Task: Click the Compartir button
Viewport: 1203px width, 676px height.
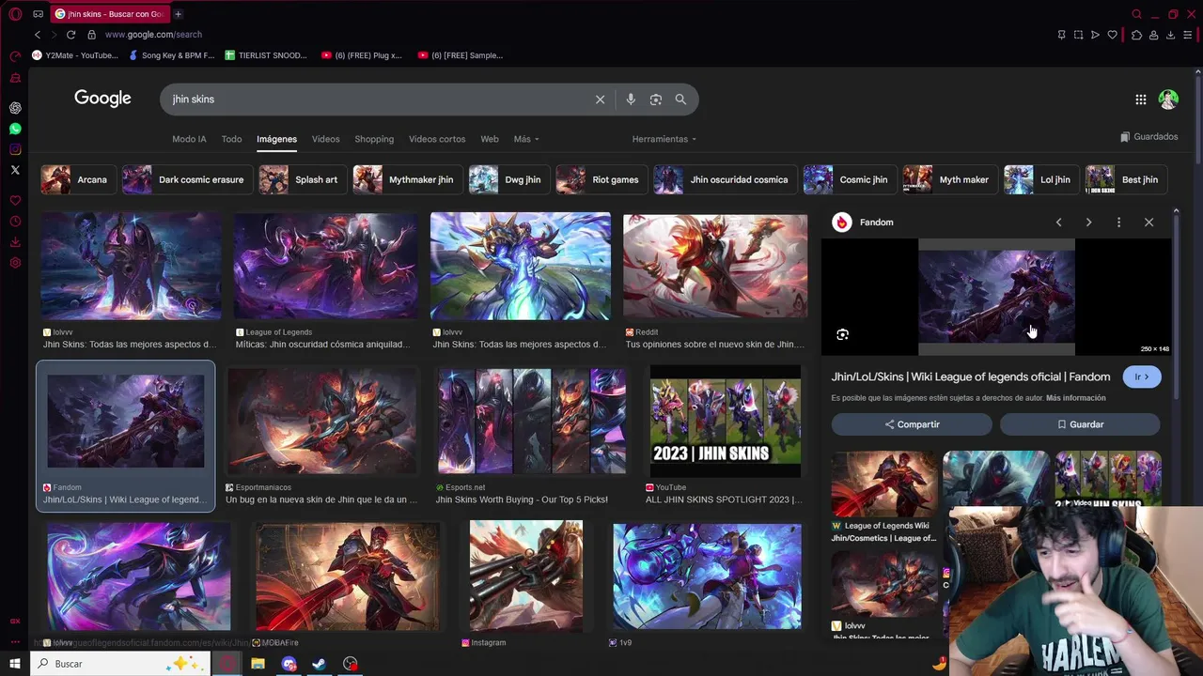Action: point(912,424)
